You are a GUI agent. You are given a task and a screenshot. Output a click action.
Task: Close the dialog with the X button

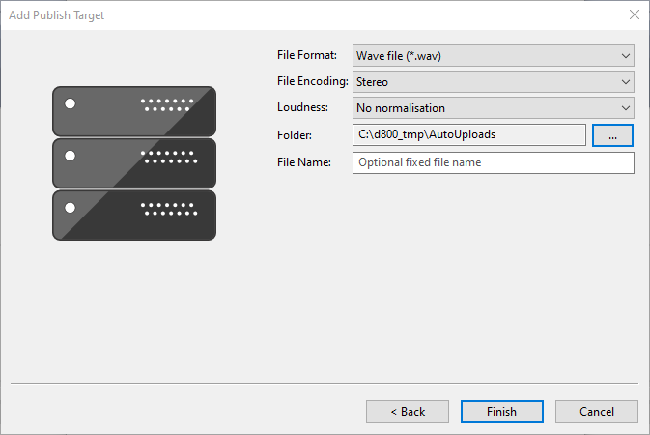coord(634,14)
